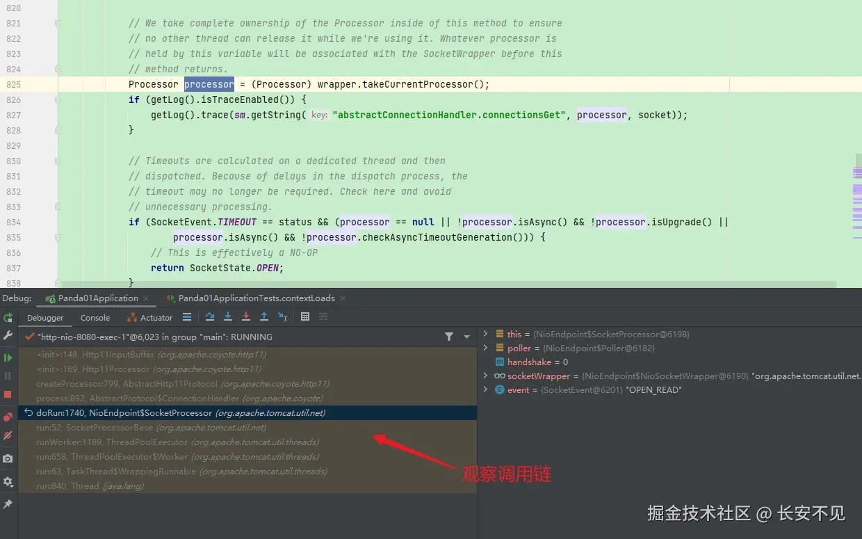Viewport: 862px width, 539px height.
Task: Click the Rerun Panda01Application icon
Action: pyautogui.click(x=8, y=318)
